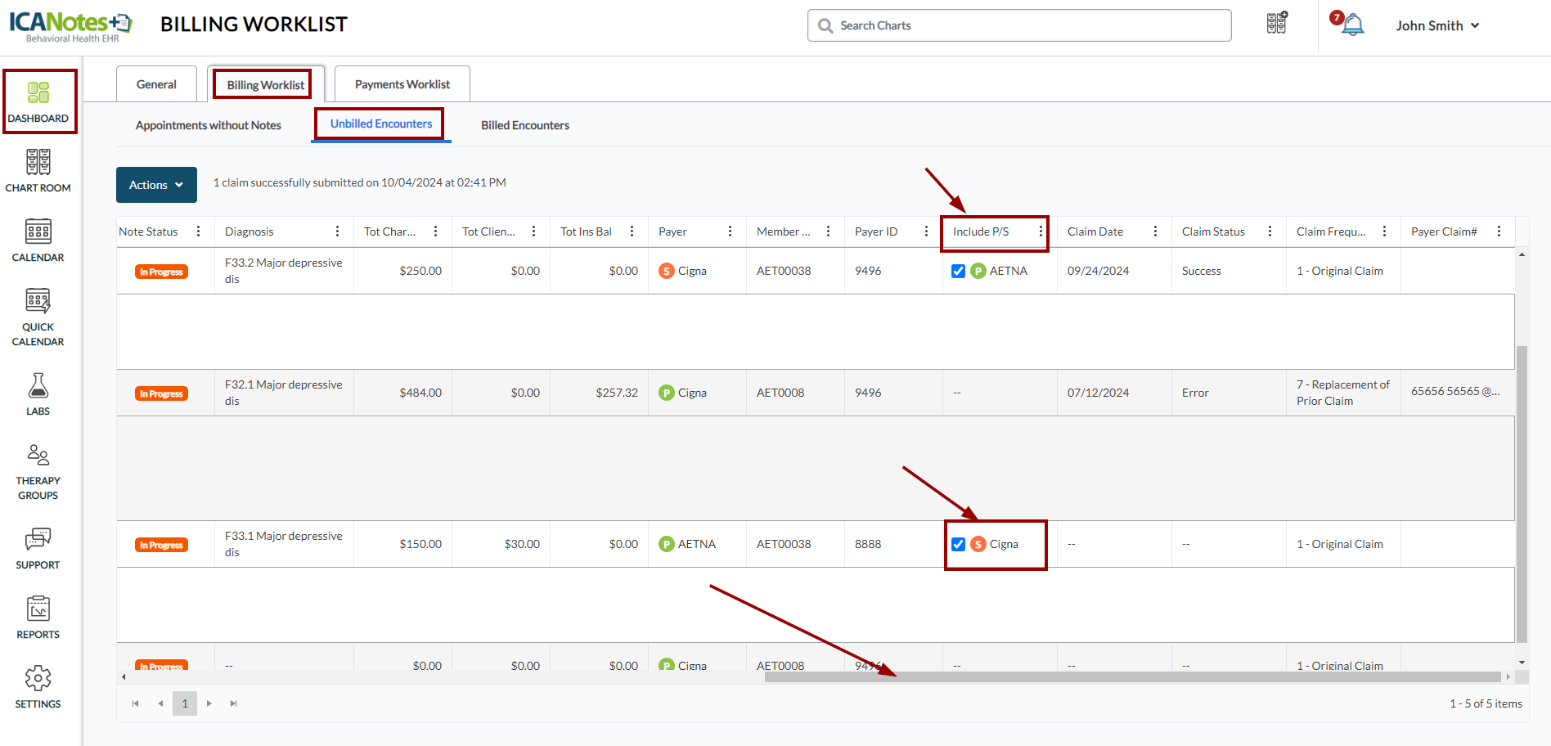The height and width of the screenshot is (746, 1551).
Task: Click the page 1 pagination button
Action: click(185, 703)
